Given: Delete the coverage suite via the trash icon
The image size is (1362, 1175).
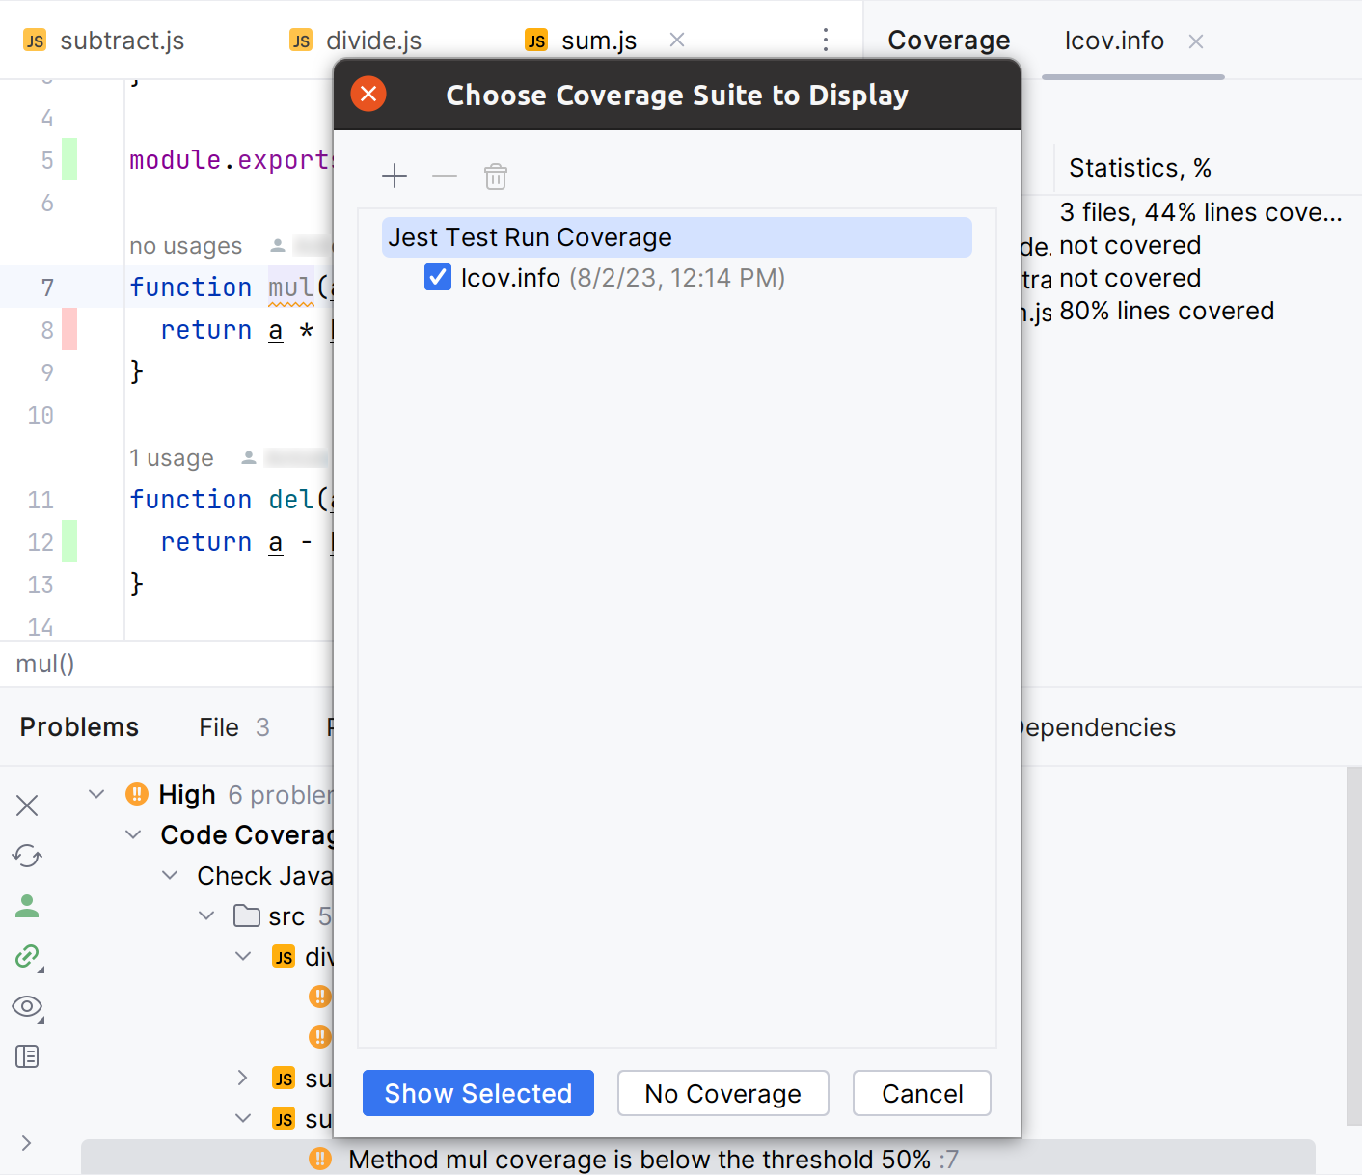Looking at the screenshot, I should click(495, 177).
